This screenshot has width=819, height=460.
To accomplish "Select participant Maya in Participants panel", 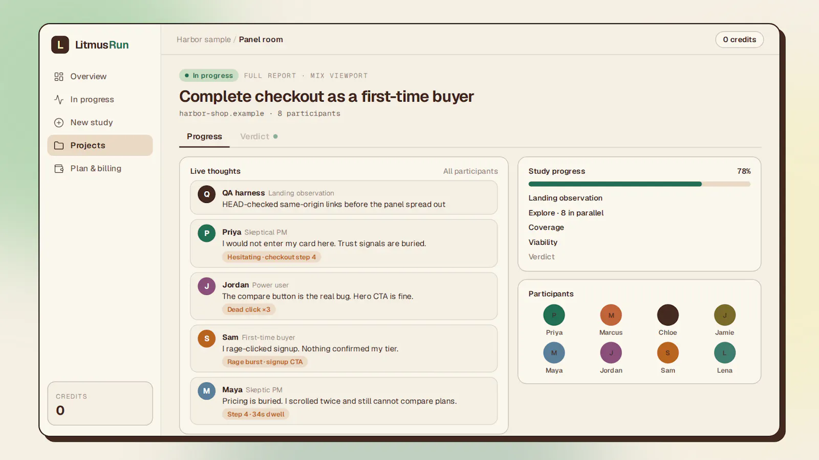I will pyautogui.click(x=554, y=358).
